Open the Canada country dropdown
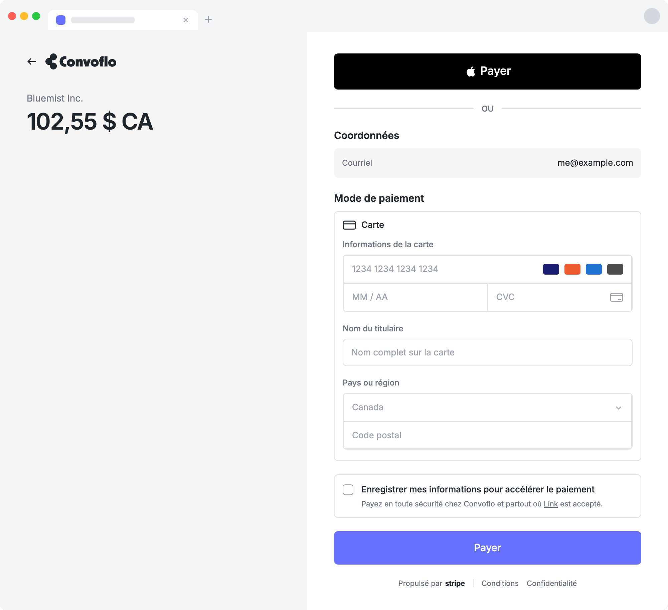This screenshot has height=610, width=668. [488, 407]
